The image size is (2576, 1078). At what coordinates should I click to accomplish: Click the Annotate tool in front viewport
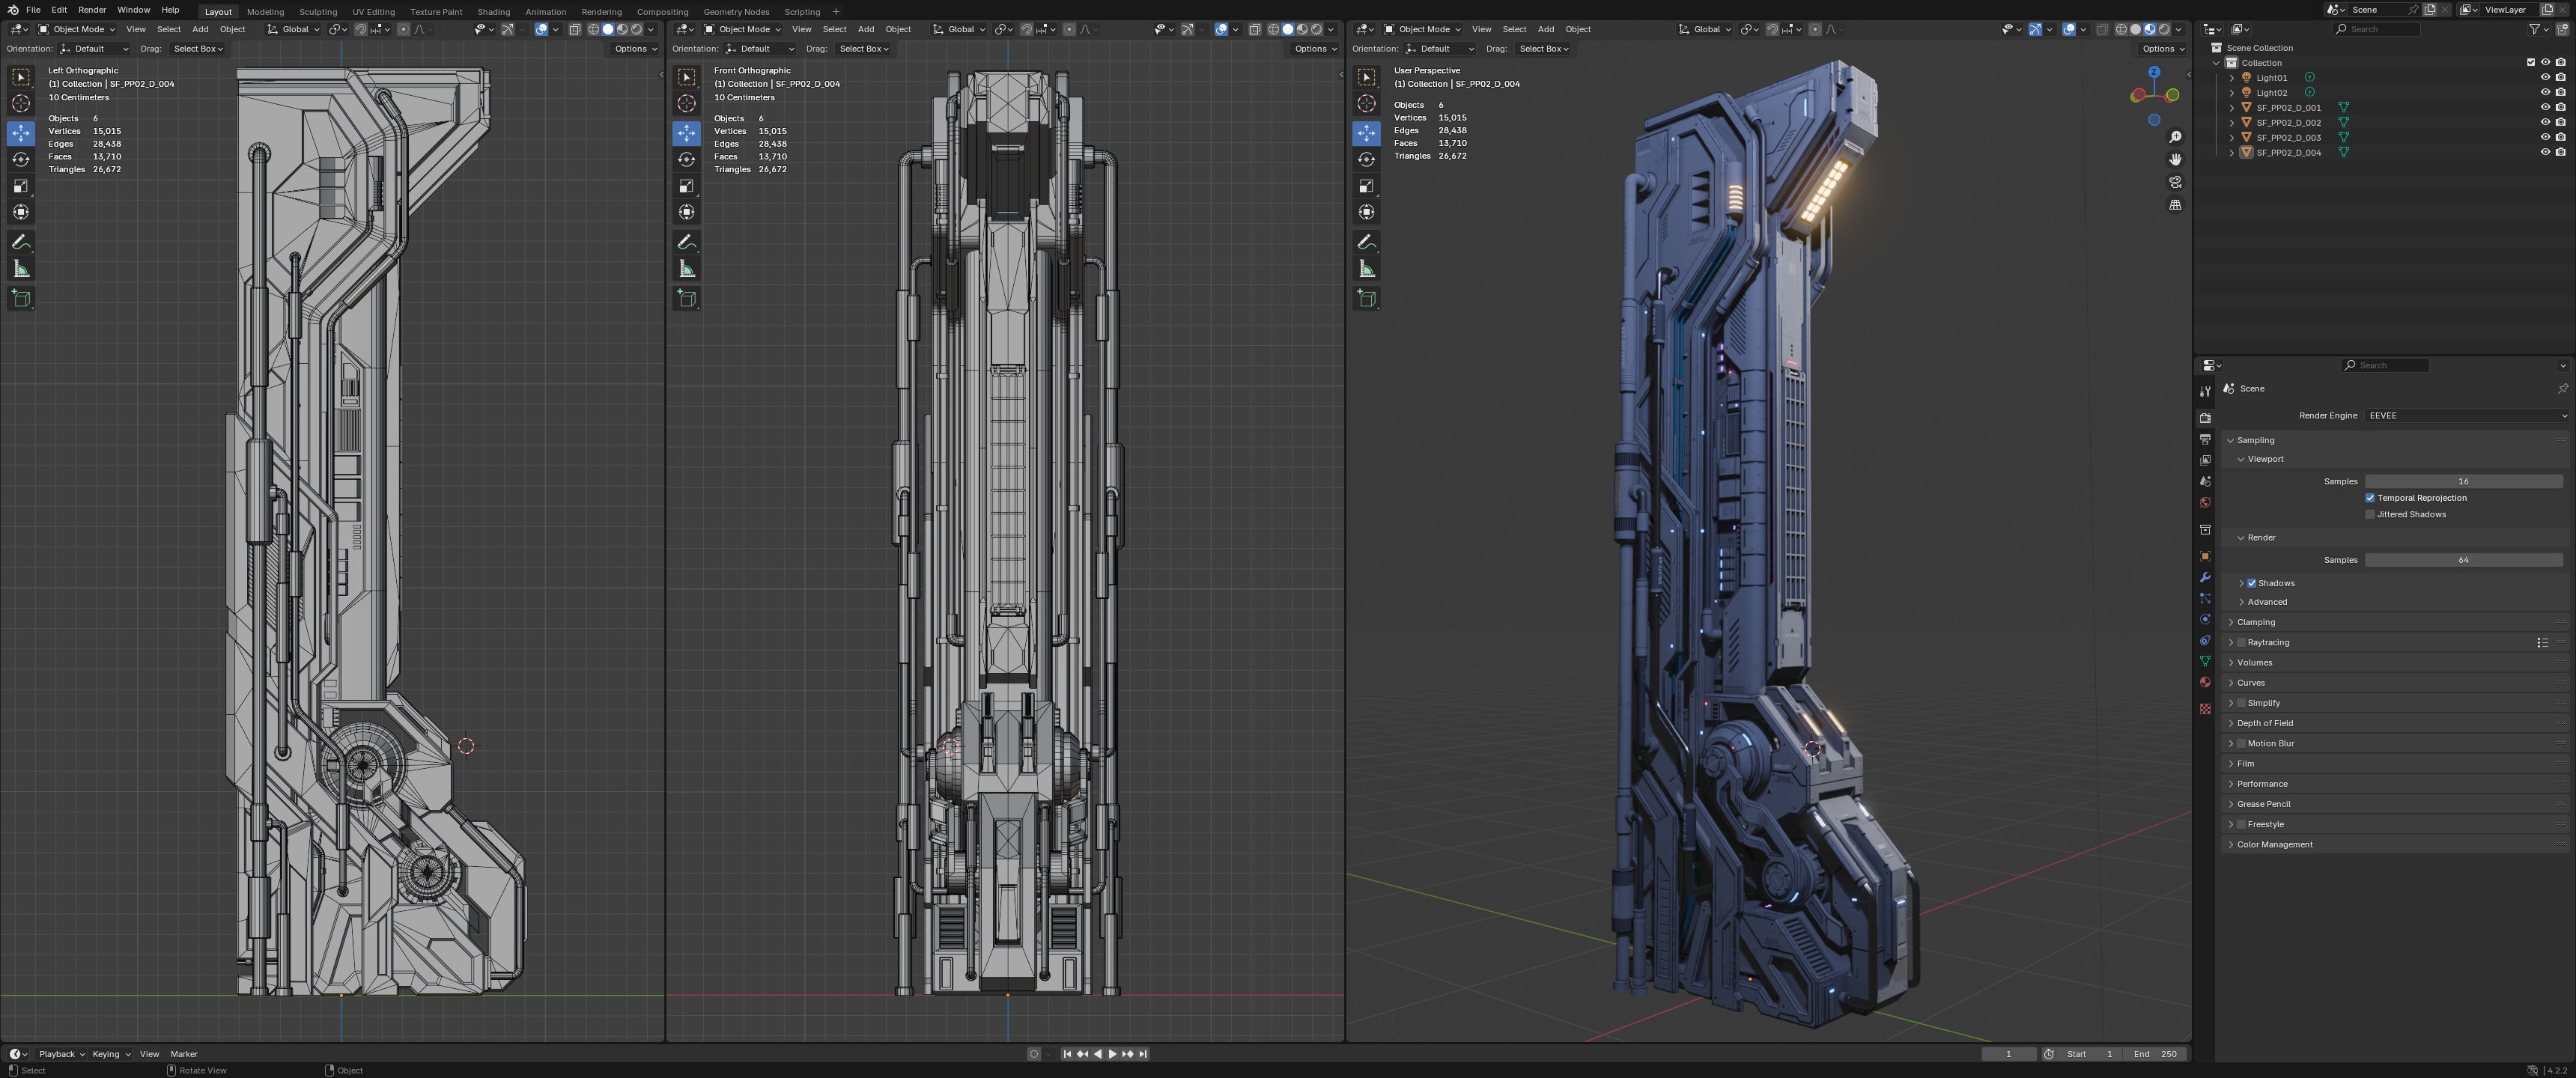tap(686, 242)
